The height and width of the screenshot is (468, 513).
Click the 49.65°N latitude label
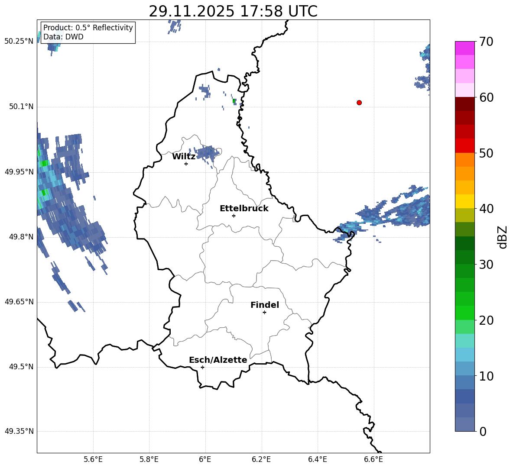pyautogui.click(x=19, y=302)
